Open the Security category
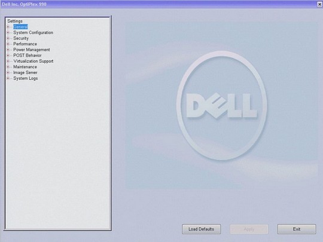 tap(21, 38)
